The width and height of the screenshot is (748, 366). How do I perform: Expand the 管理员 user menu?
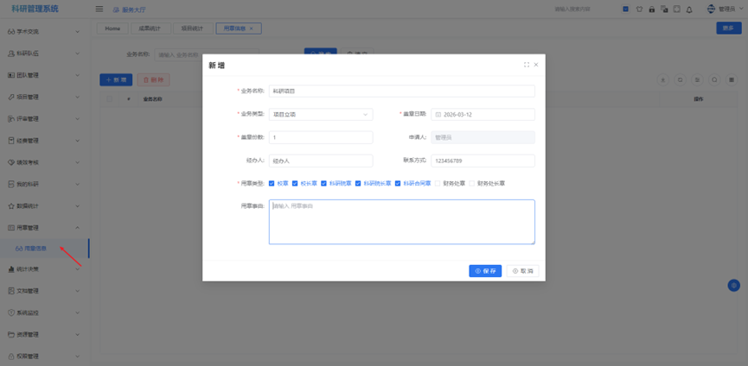tap(725, 9)
